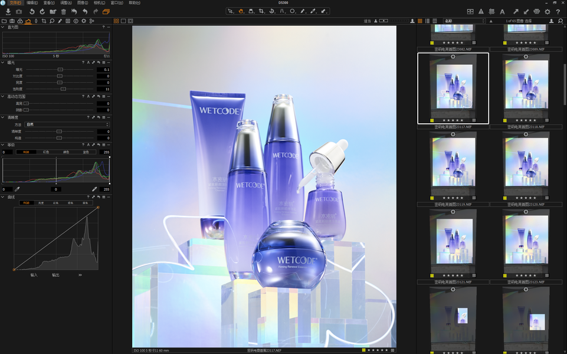Expand curve input/output with double chevron
567x354 pixels.
coord(80,275)
